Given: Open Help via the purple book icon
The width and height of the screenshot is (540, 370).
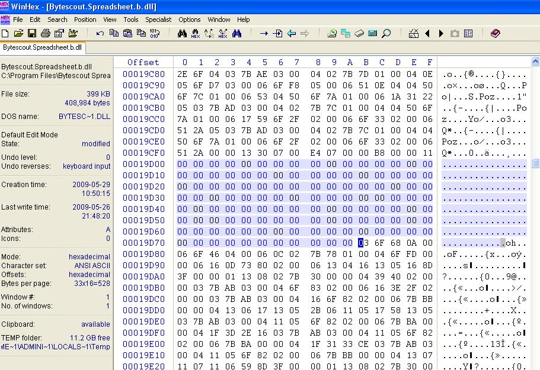Looking at the screenshot, I should pos(495,33).
